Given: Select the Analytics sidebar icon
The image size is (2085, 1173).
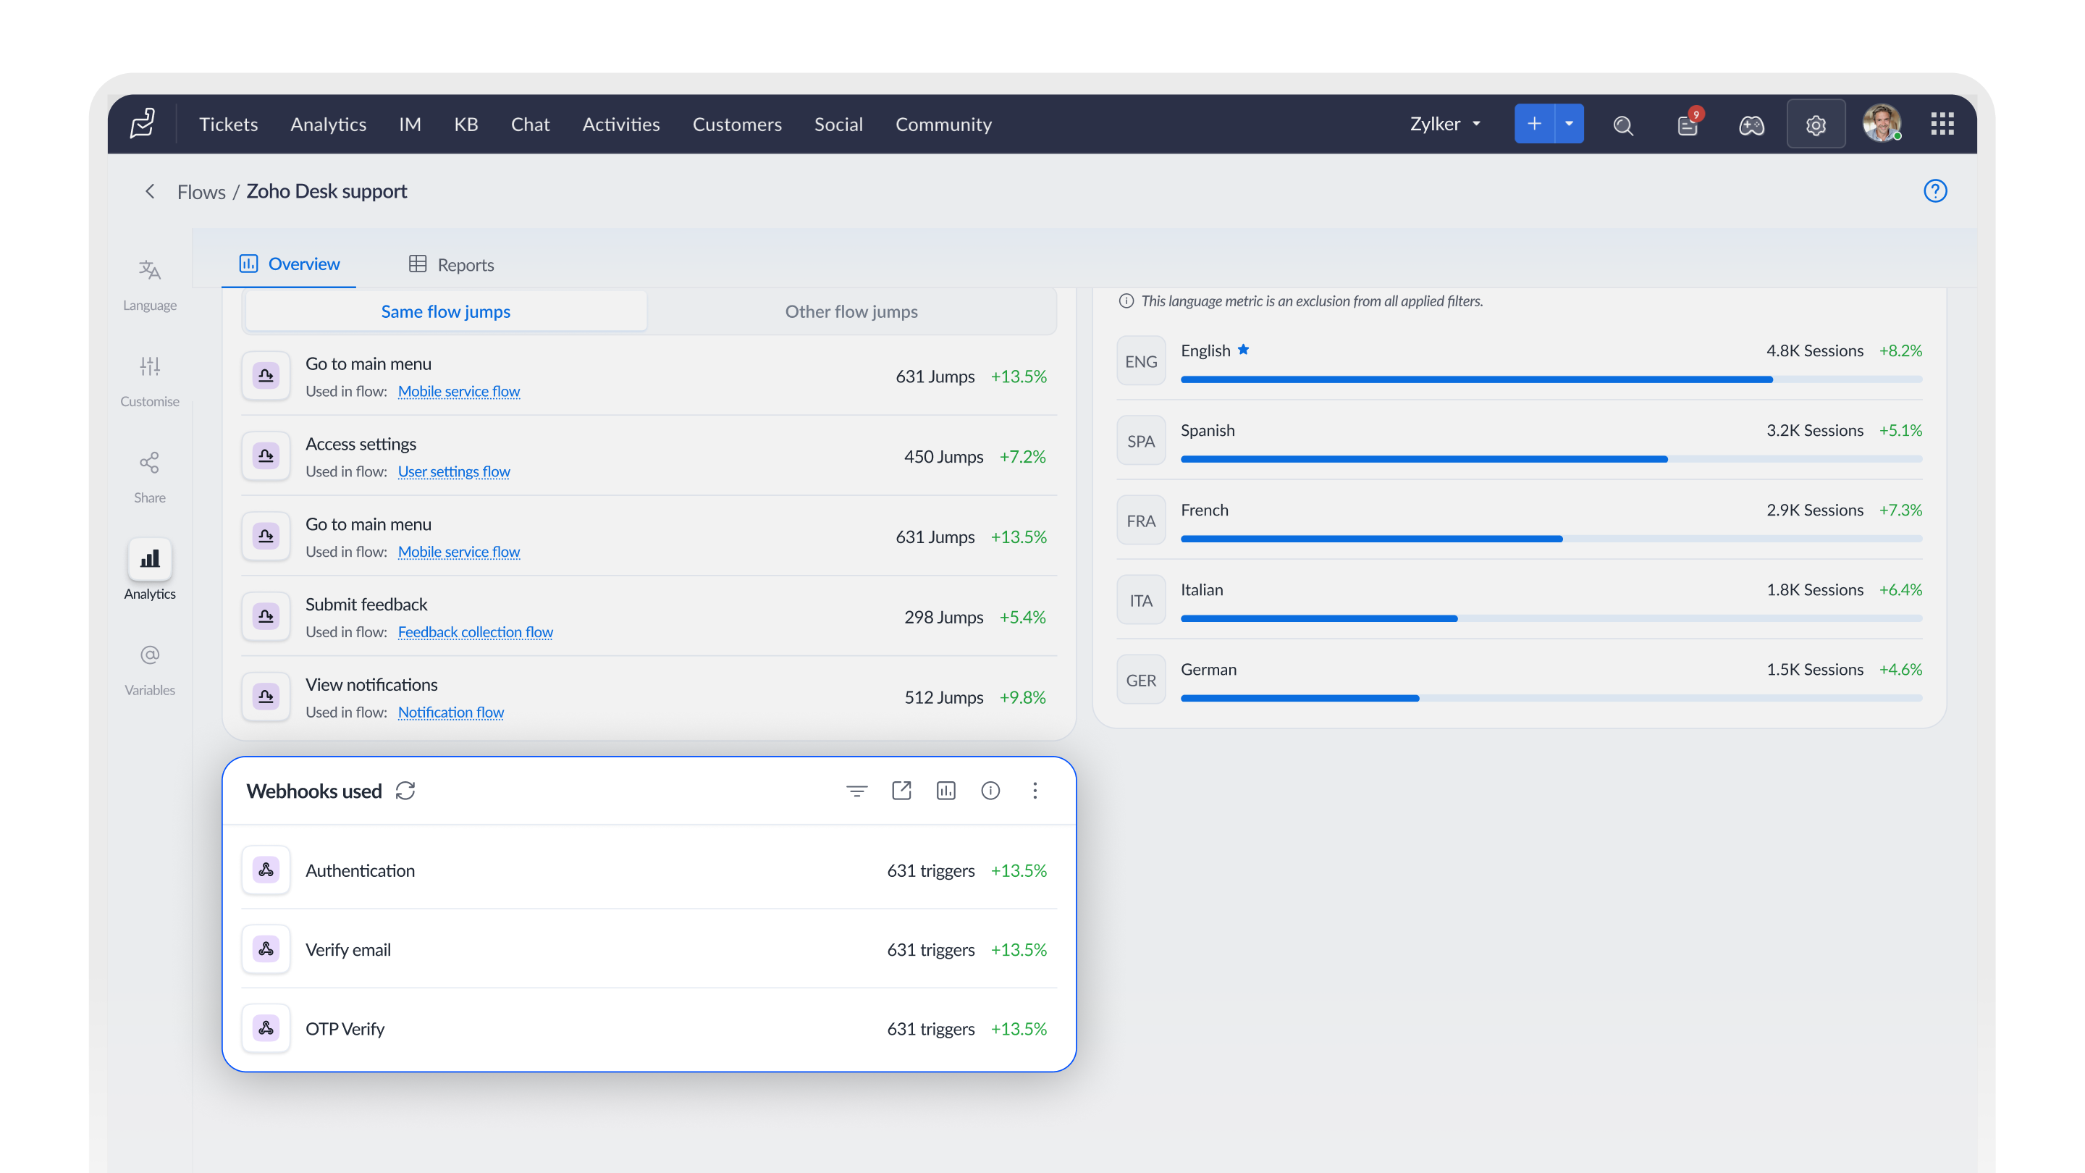Looking at the screenshot, I should (x=150, y=558).
